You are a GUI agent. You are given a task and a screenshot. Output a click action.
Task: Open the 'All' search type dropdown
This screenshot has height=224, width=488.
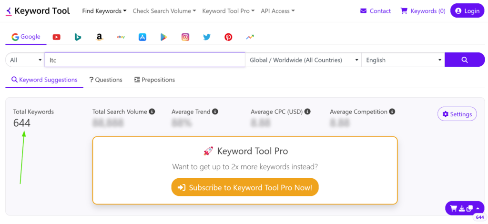point(25,60)
